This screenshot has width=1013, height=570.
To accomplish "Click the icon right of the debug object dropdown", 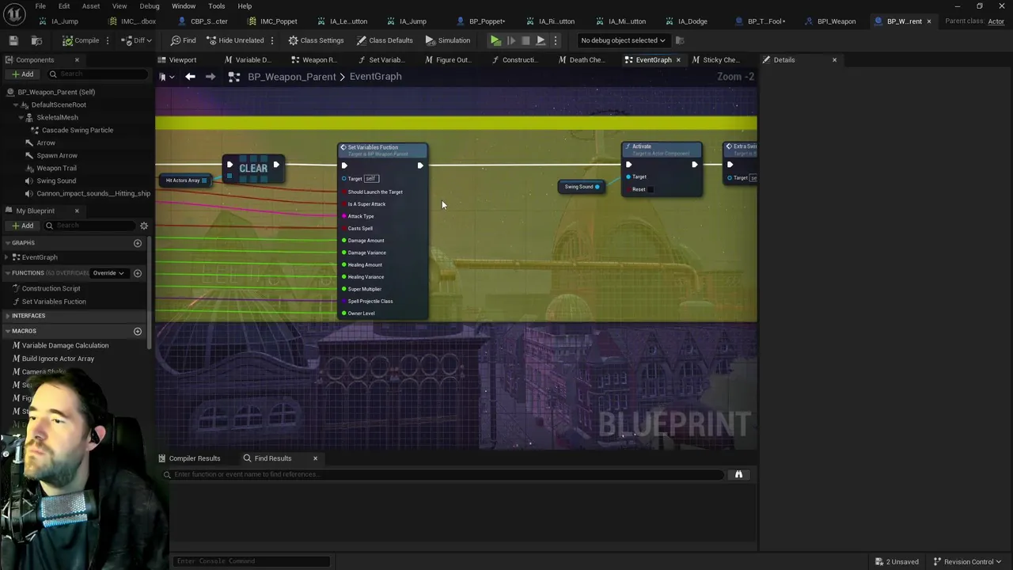I will 680,40.
